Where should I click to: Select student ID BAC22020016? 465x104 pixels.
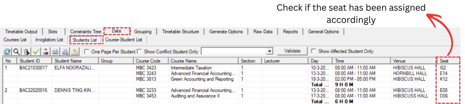pos(34,90)
